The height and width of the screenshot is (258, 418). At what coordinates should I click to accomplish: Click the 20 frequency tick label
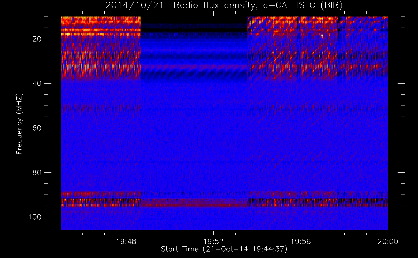(x=37, y=39)
